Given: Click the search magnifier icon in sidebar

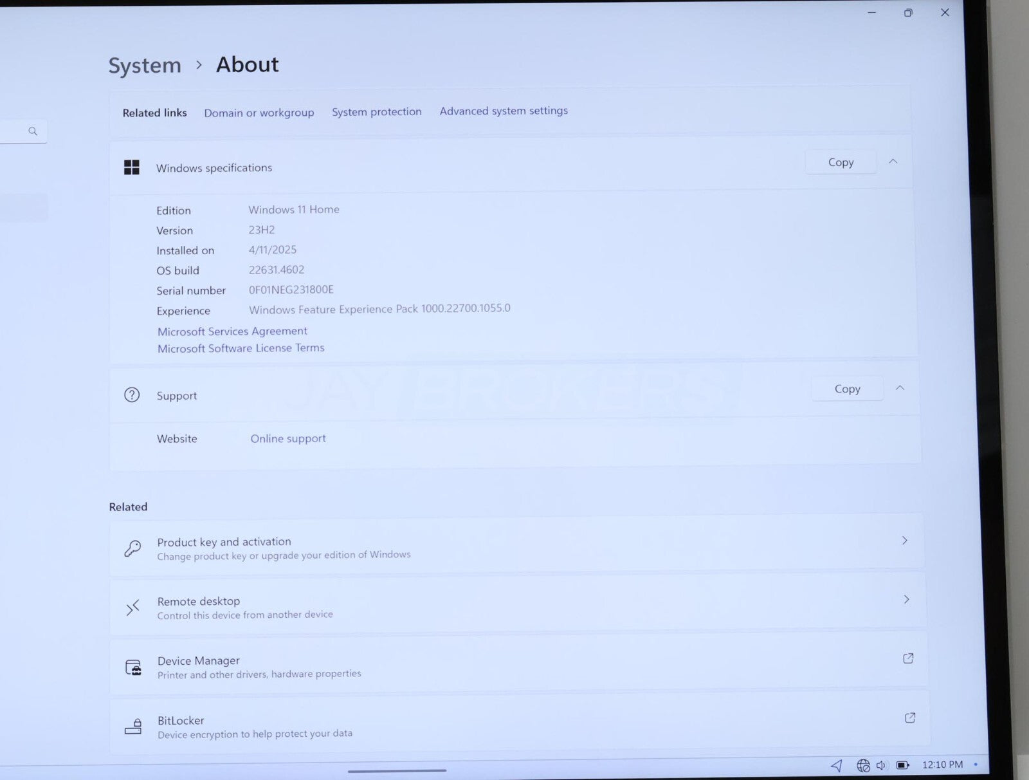Looking at the screenshot, I should coord(33,131).
